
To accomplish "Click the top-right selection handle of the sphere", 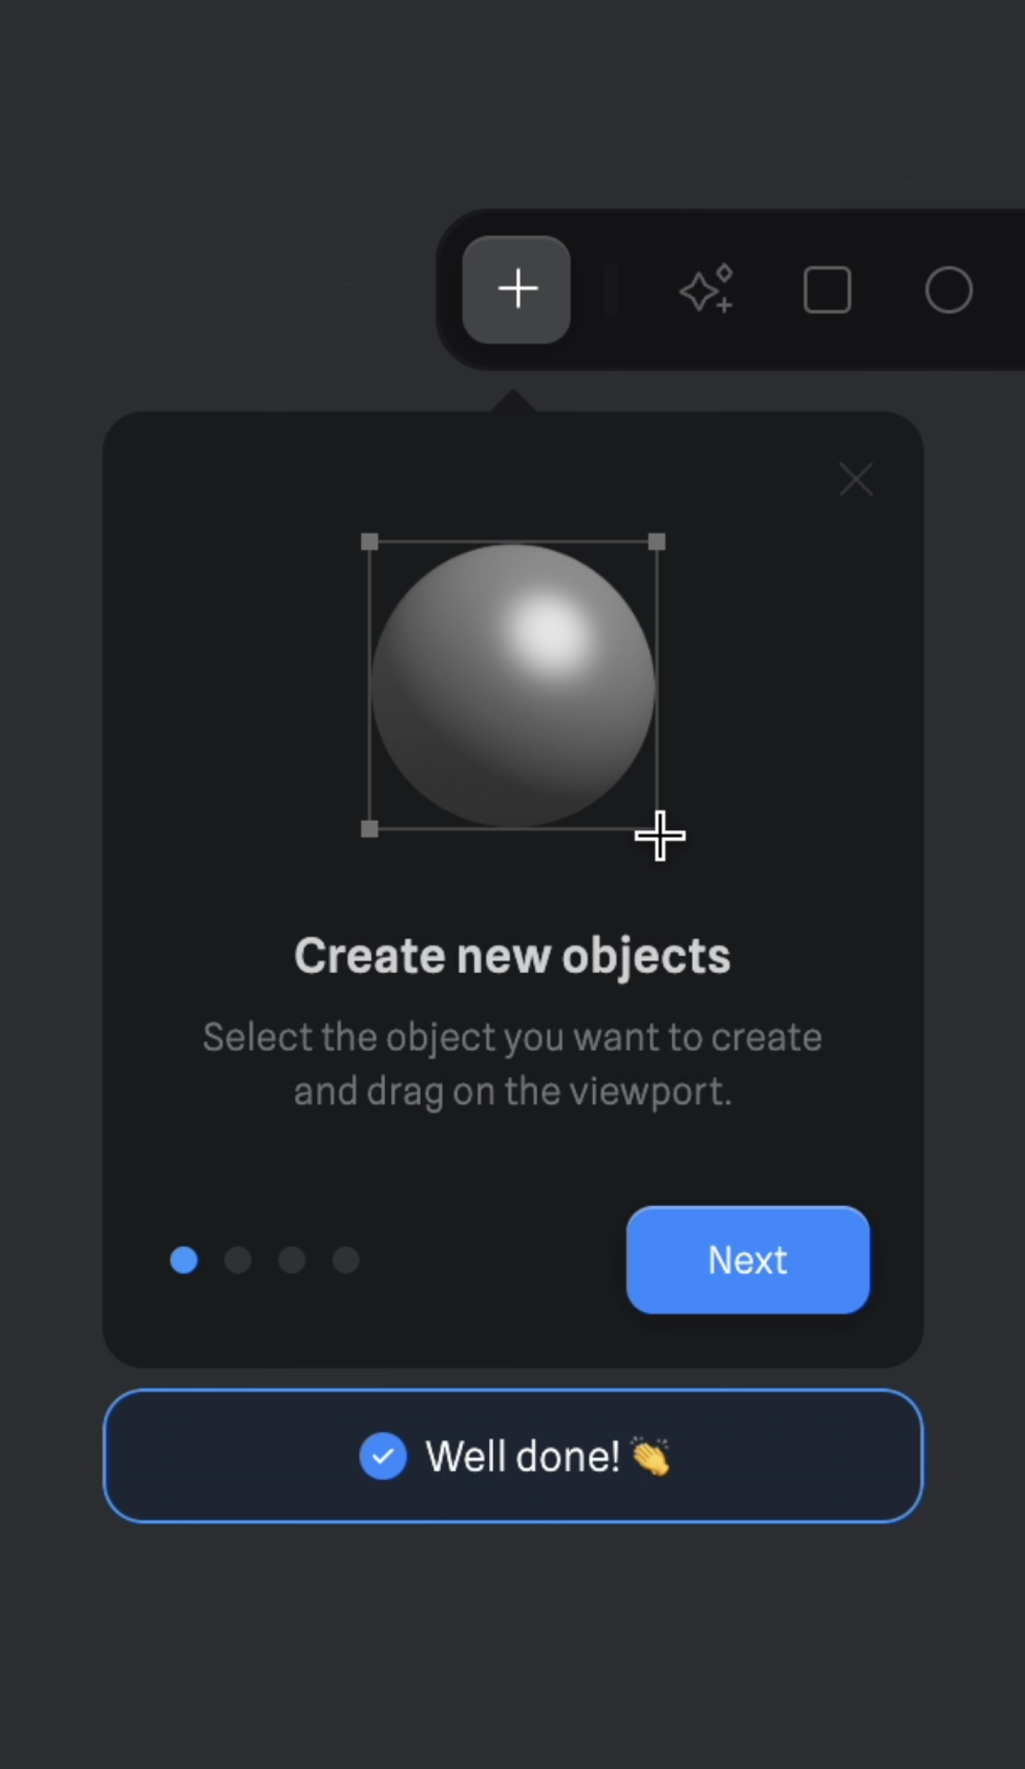I will pyautogui.click(x=657, y=542).
